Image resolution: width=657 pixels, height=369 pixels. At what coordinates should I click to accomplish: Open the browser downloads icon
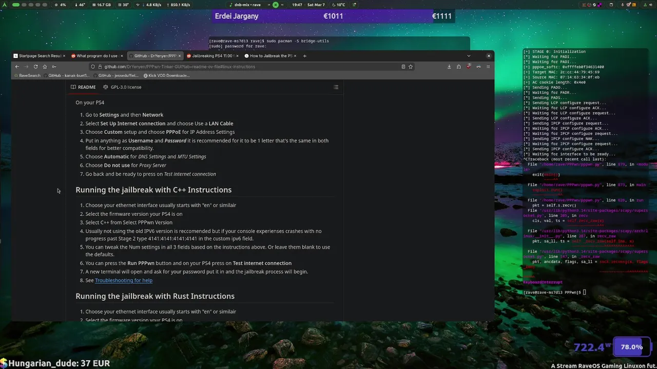[449, 67]
